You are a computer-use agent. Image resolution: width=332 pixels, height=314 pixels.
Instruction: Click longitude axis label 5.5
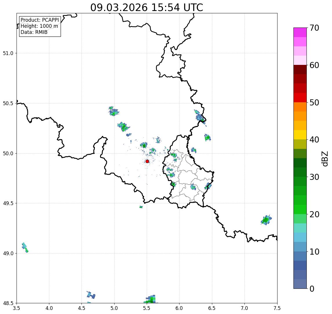[147, 308]
